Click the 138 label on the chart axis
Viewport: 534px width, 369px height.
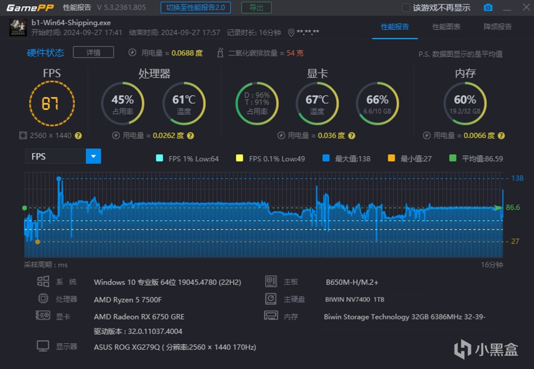tap(517, 178)
